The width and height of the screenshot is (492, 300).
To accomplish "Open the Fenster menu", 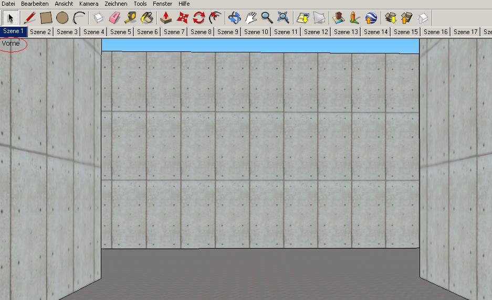I will coord(162,4).
